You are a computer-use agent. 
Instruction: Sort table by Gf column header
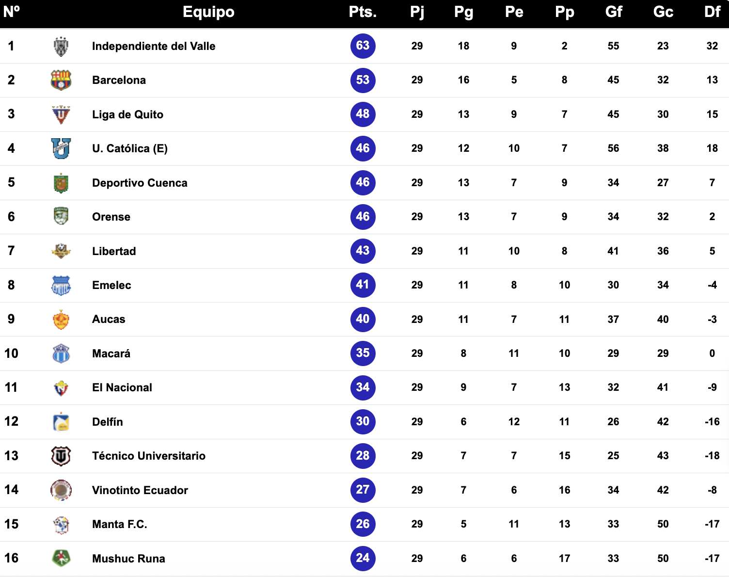pos(614,12)
